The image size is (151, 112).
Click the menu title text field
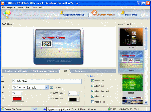click(x=47, y=81)
